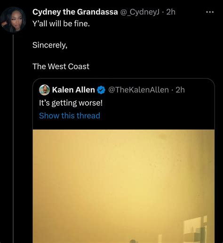Click the Kalen Allen display name
This screenshot has width=223, height=243.
[73, 90]
